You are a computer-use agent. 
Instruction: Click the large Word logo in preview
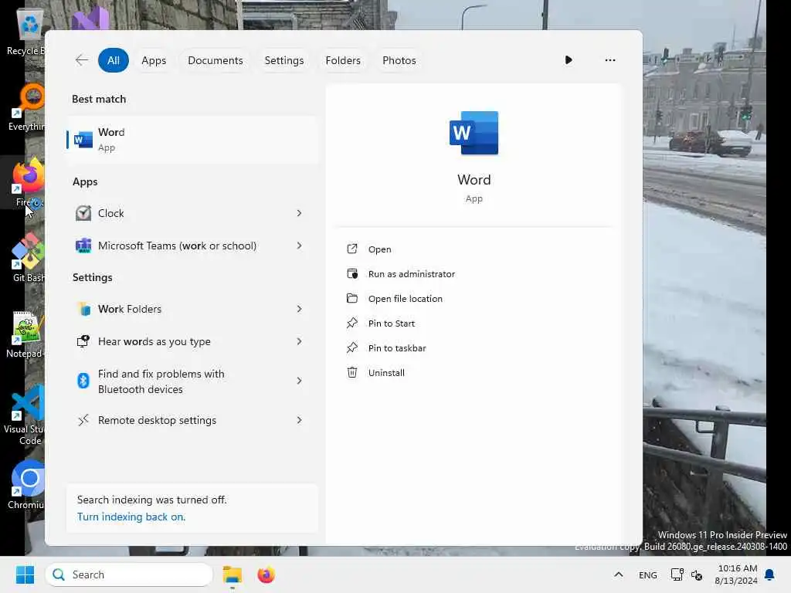coord(474,133)
